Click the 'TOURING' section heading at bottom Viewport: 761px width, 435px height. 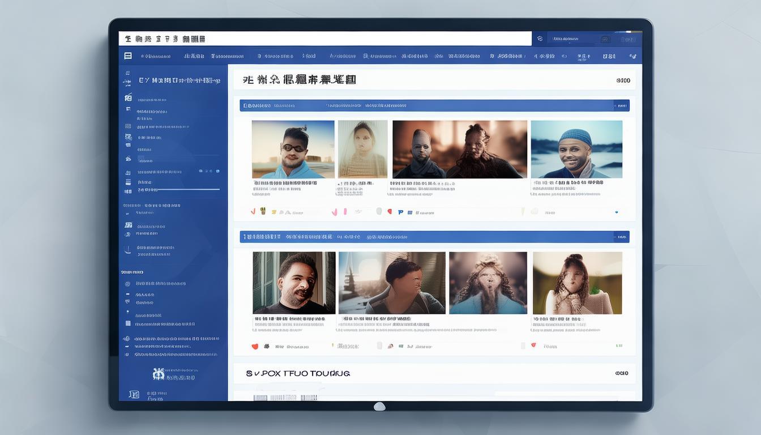coord(298,374)
